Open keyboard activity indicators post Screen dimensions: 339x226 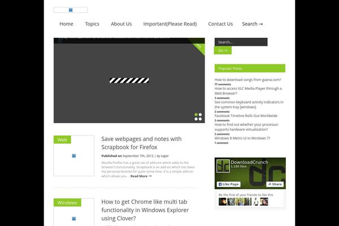pos(249,105)
